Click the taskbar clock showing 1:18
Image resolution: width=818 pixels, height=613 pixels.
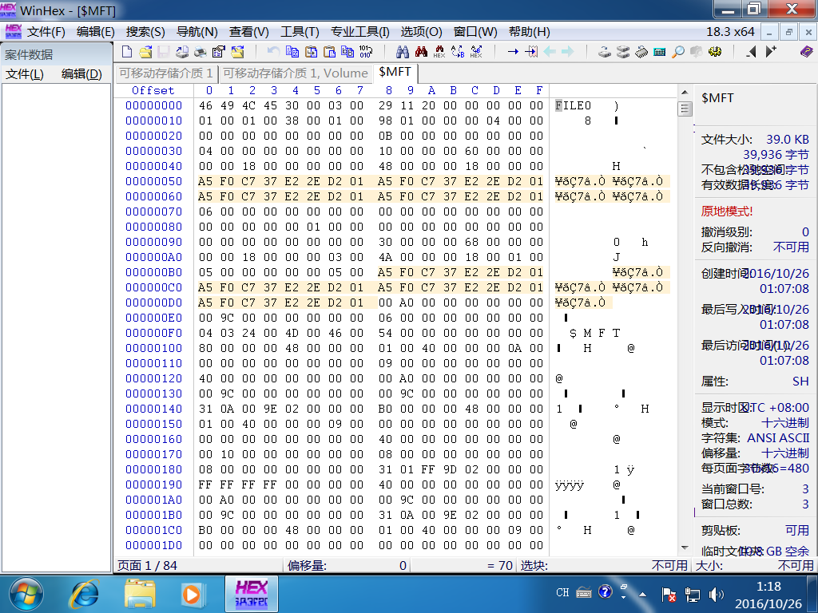pos(768,595)
